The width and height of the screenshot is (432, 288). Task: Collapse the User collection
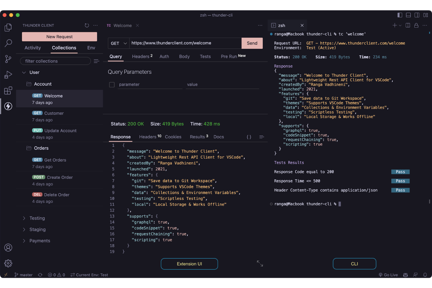(x=24, y=72)
